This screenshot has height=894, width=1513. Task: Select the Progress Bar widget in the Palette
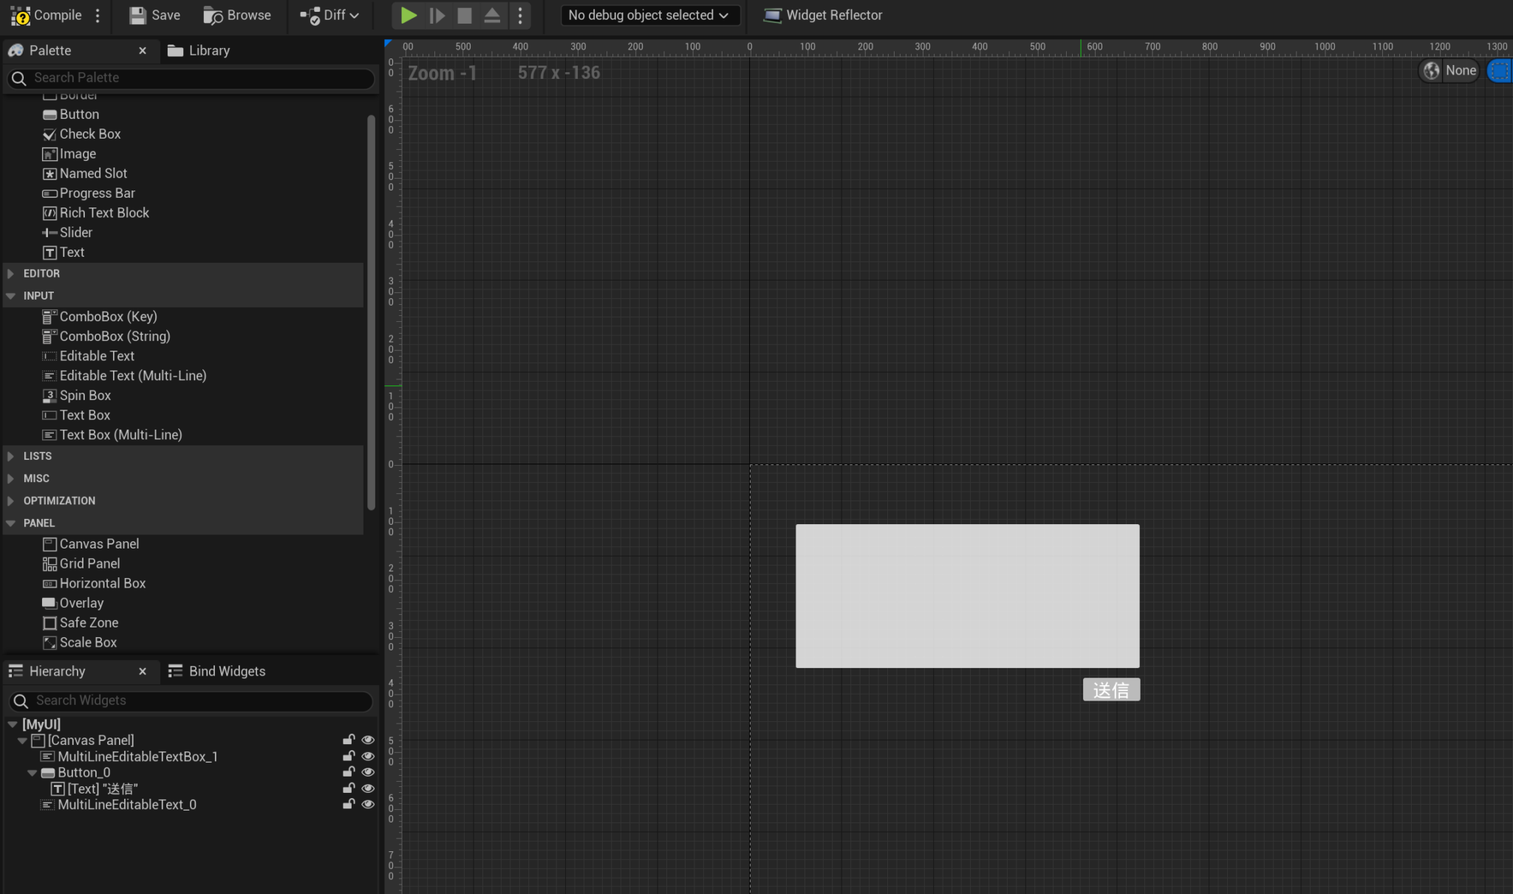pos(97,193)
